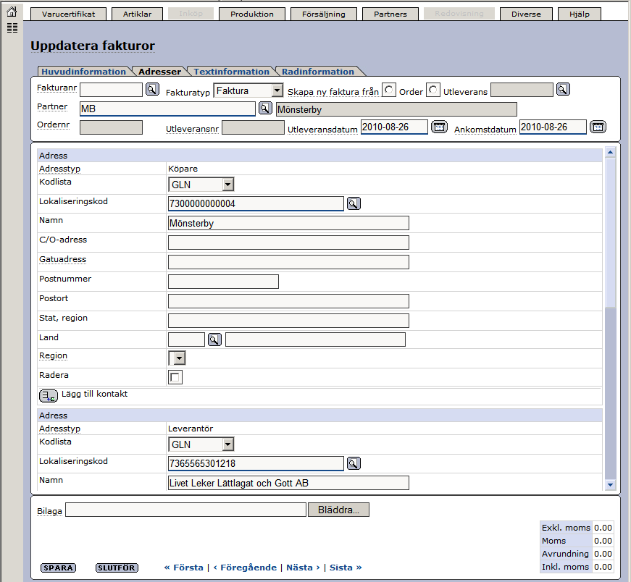
Task: Select Order radio button
Action: pyautogui.click(x=389, y=90)
